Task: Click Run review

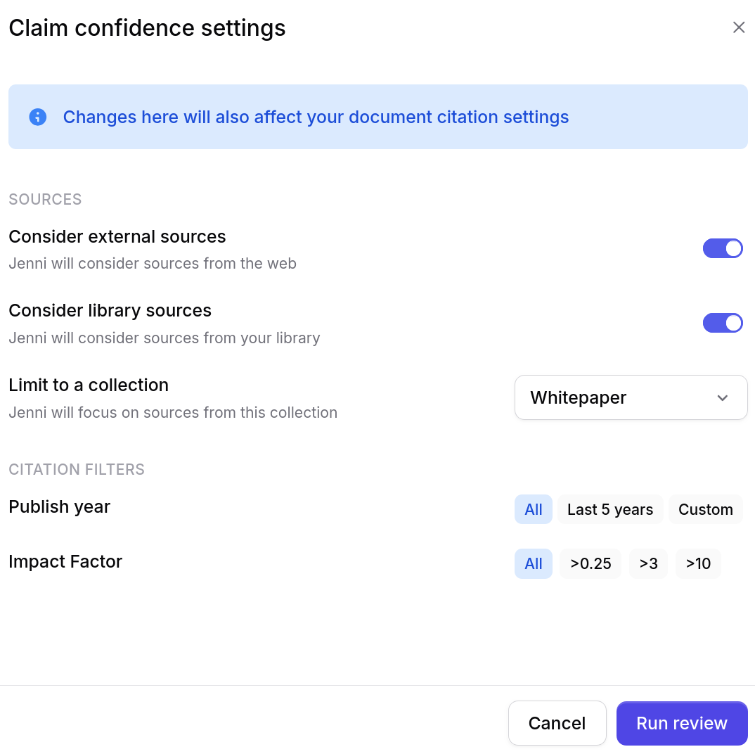Action: tap(681, 722)
